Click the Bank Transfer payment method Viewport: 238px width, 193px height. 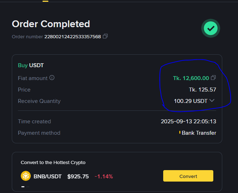[x=199, y=133]
